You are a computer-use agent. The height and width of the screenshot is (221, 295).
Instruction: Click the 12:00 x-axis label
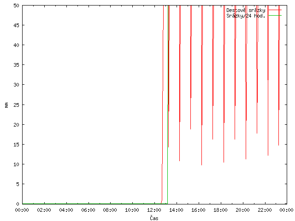[154, 210]
